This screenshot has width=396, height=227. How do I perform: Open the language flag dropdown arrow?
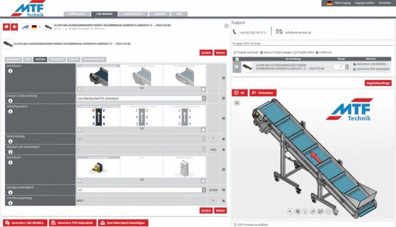pos(40,27)
